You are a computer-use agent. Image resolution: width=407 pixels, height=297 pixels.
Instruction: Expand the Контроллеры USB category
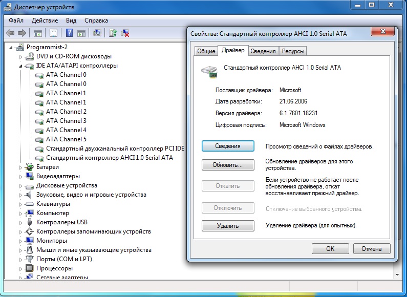click(21, 223)
